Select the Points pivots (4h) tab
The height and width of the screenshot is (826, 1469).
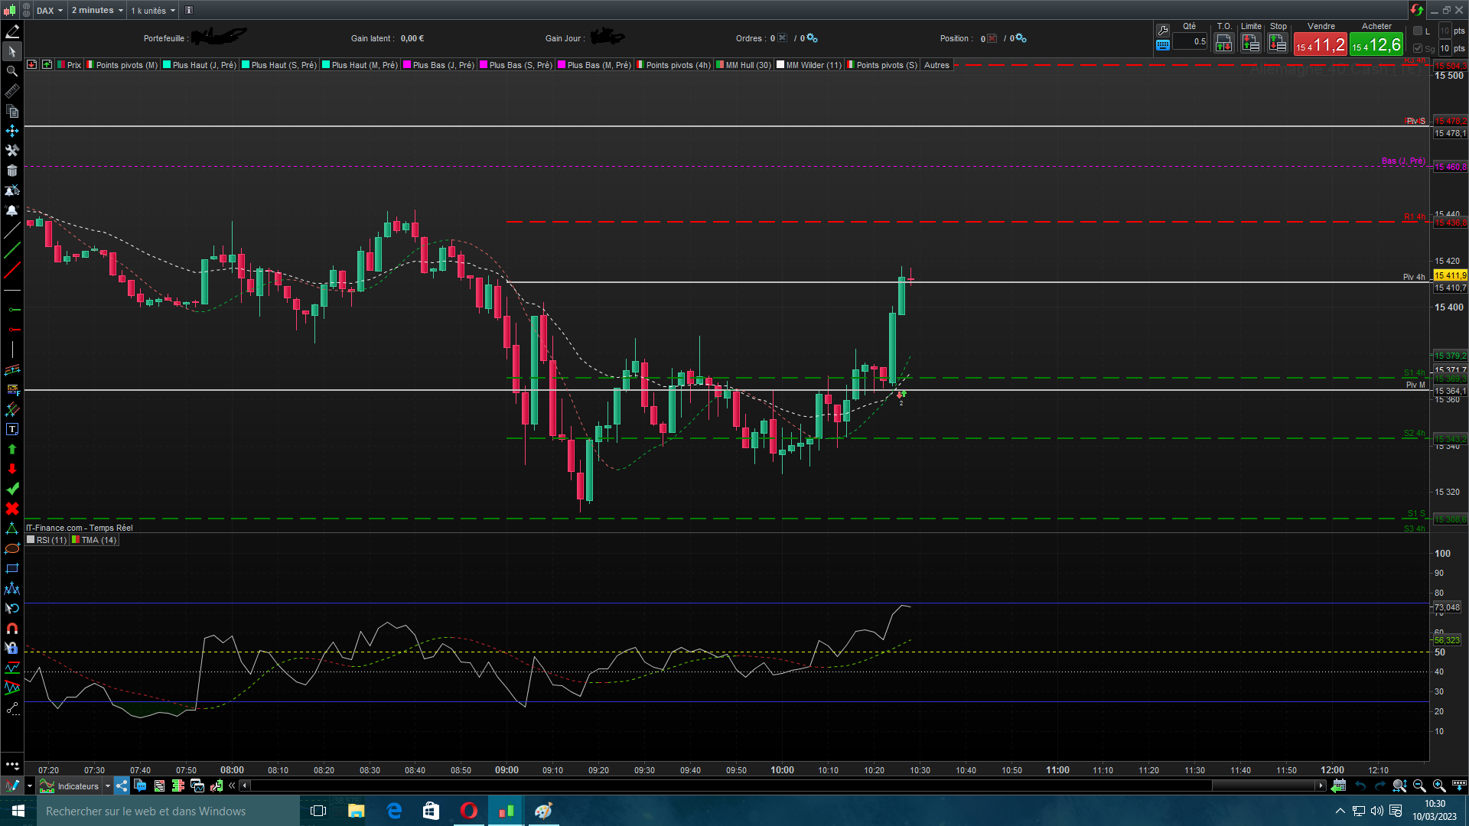[677, 65]
